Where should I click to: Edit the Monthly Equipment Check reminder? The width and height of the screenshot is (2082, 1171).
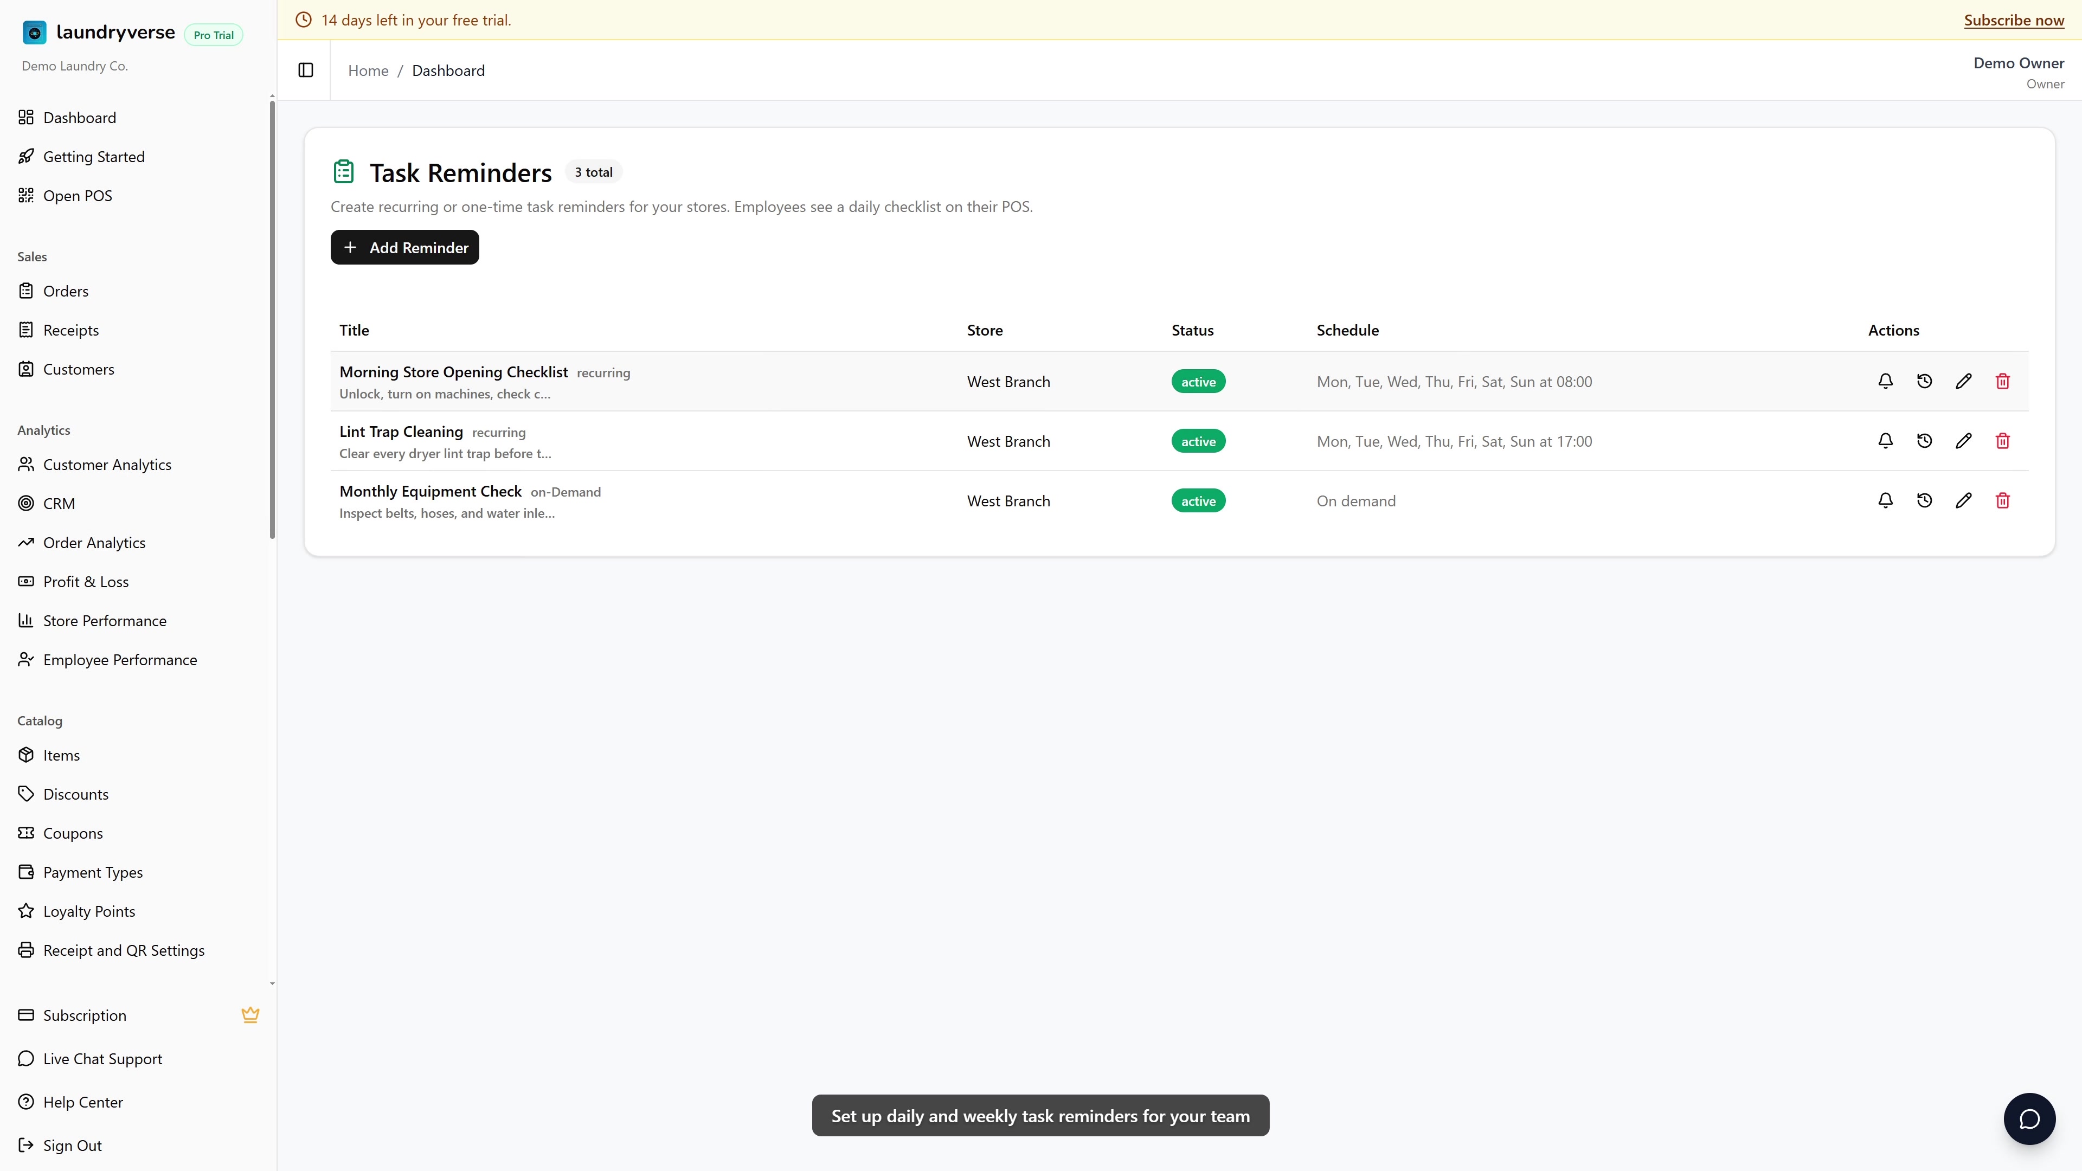[x=1963, y=500]
